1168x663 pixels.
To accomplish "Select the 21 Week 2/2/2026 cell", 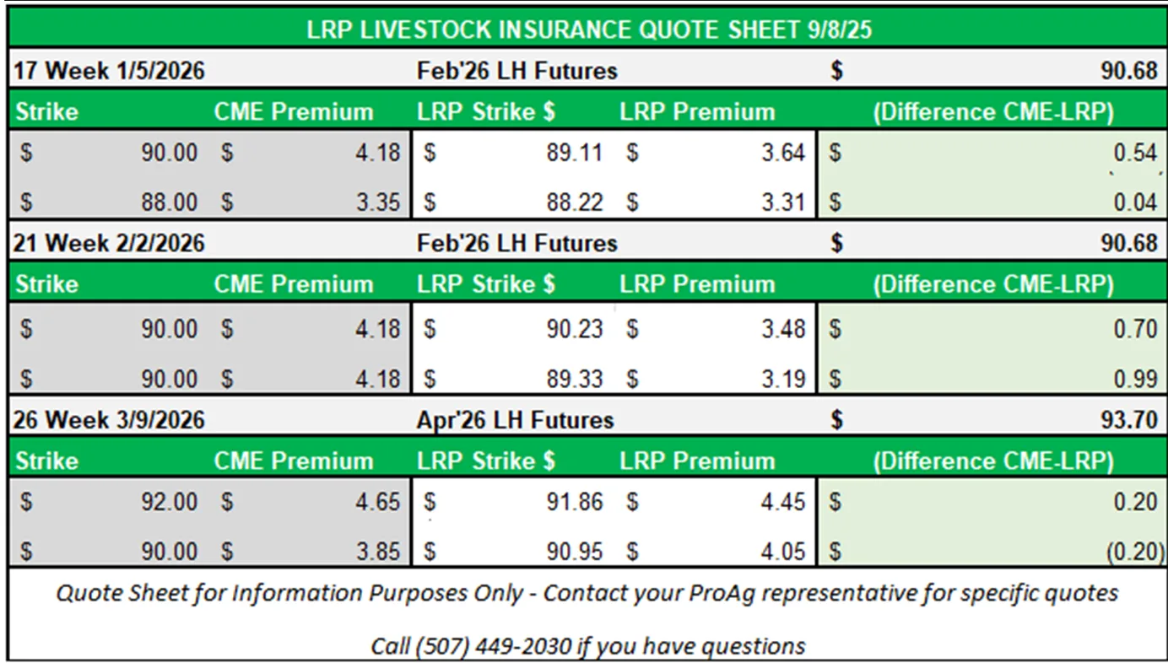I will click(x=110, y=244).
